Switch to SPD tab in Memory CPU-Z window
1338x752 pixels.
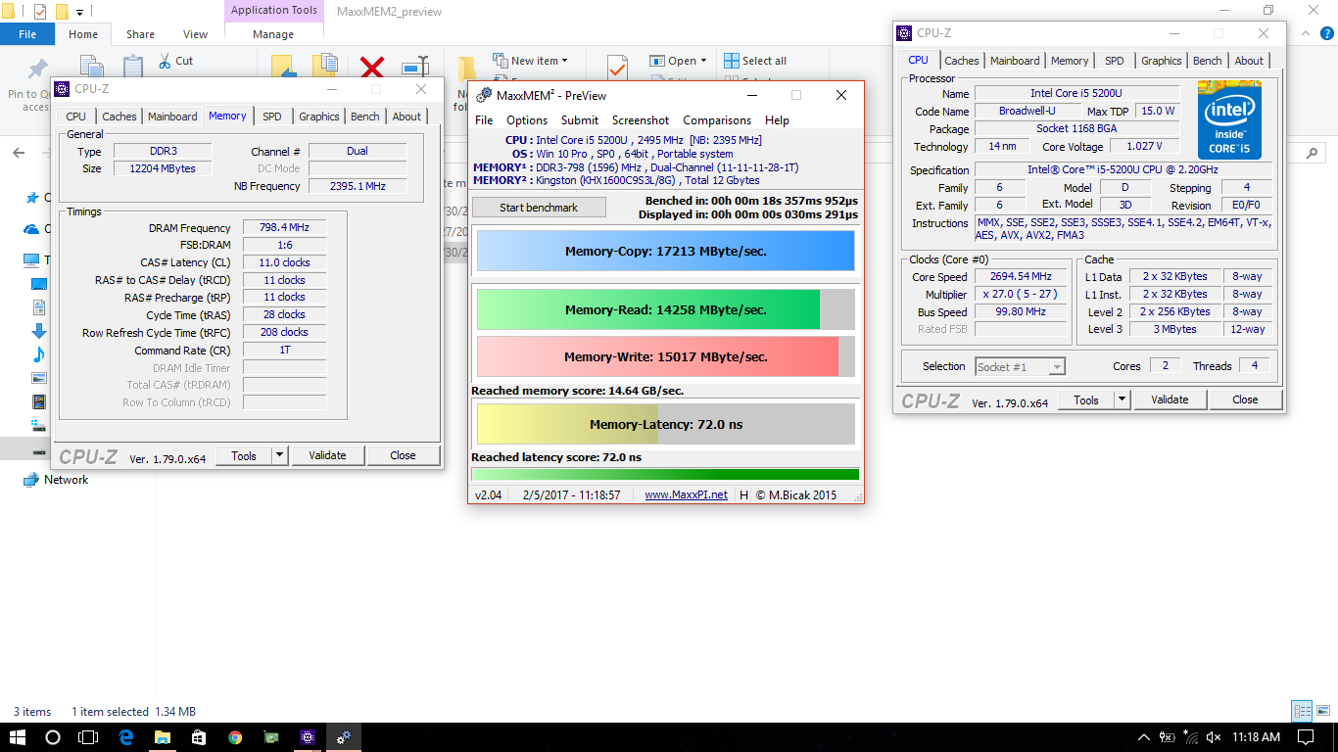[x=272, y=117]
